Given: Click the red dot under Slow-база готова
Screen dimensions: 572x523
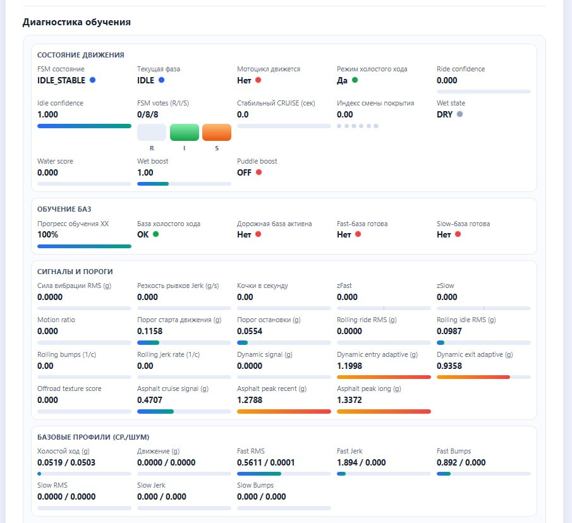Looking at the screenshot, I should coord(458,234).
